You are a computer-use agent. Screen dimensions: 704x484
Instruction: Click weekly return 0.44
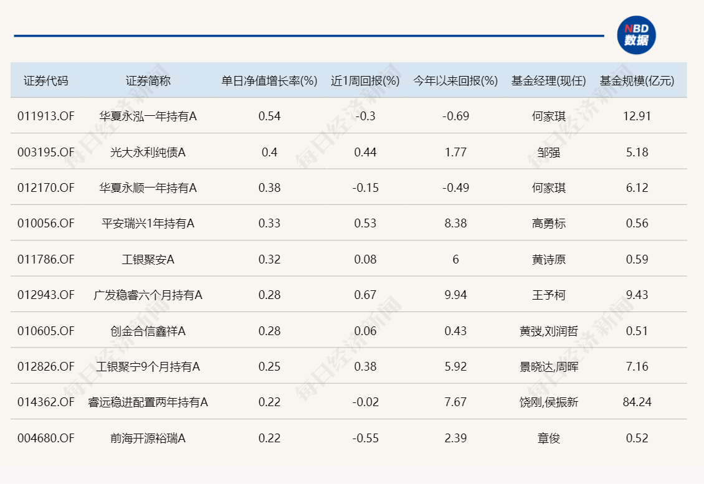coord(365,152)
